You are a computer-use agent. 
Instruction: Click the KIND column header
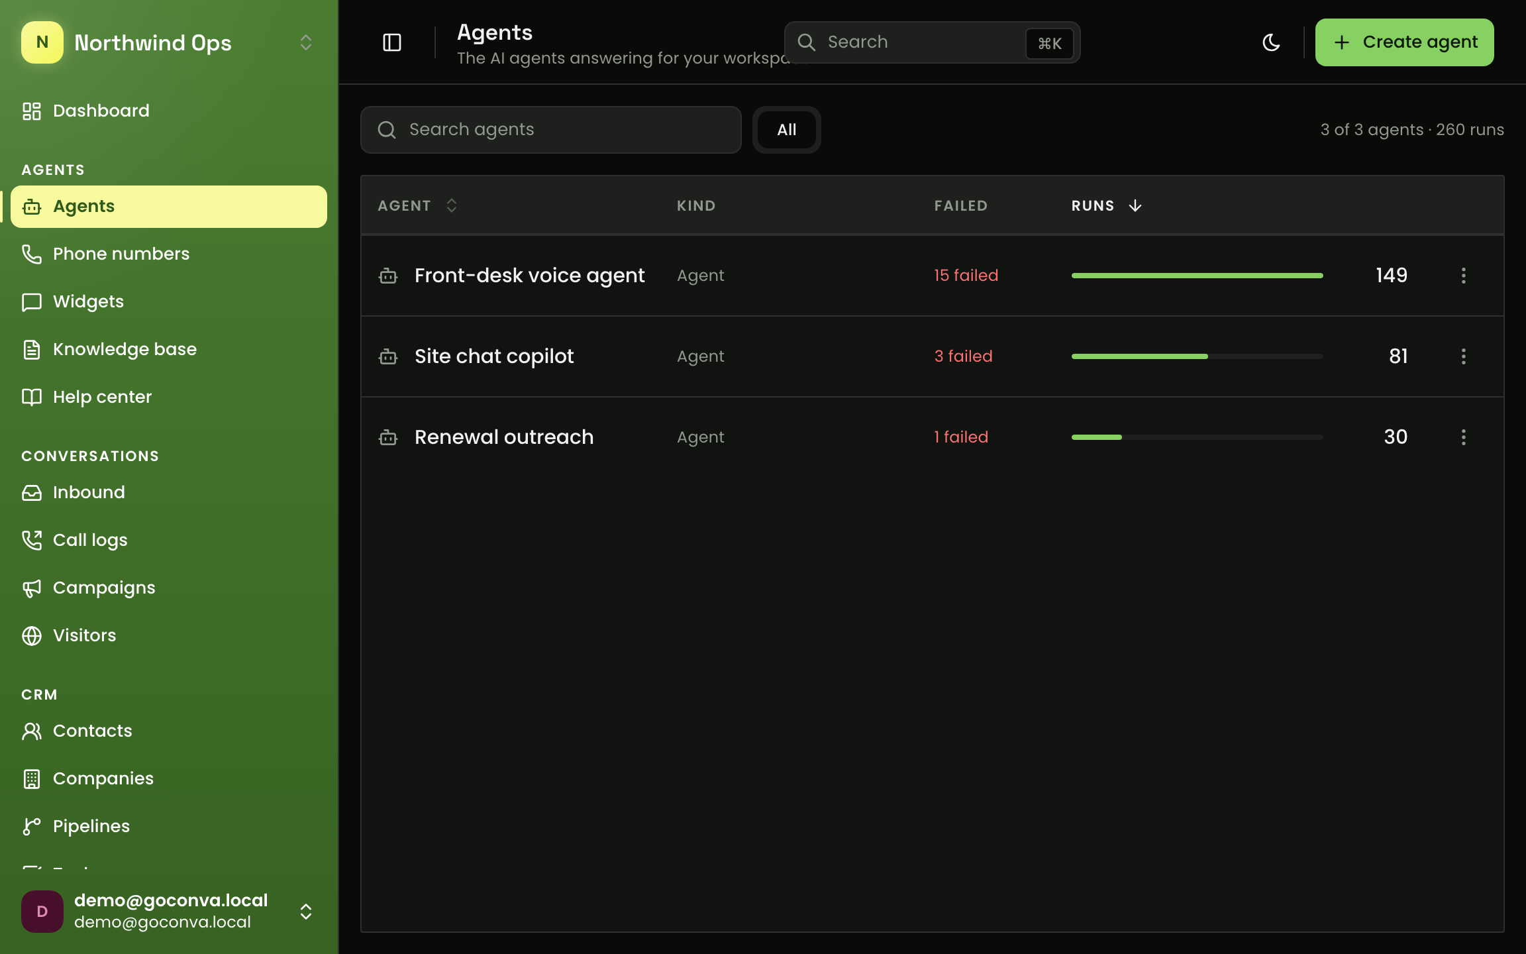[696, 205]
